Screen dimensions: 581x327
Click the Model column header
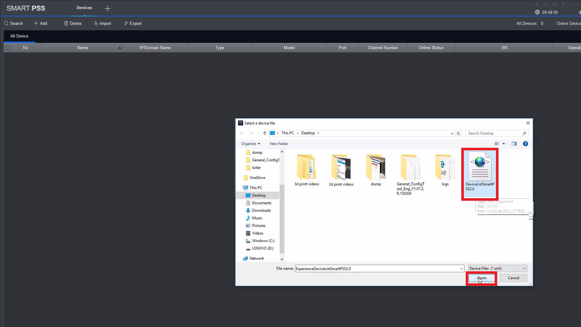click(x=289, y=48)
